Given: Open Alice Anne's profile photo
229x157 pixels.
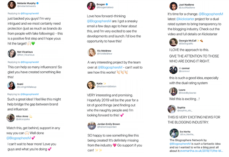Looking at the screenshot, I should pos(11,118).
